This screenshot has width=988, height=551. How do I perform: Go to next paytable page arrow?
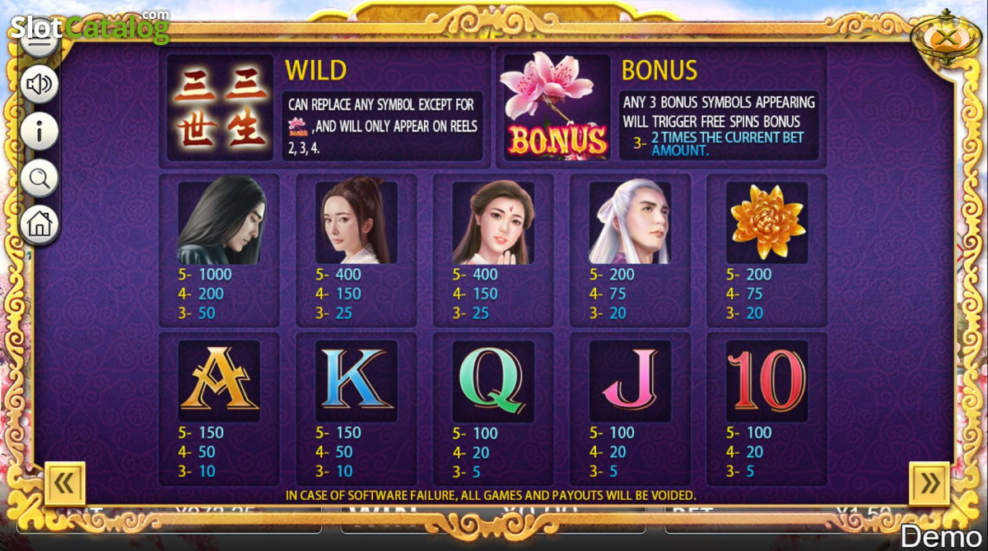tap(929, 484)
